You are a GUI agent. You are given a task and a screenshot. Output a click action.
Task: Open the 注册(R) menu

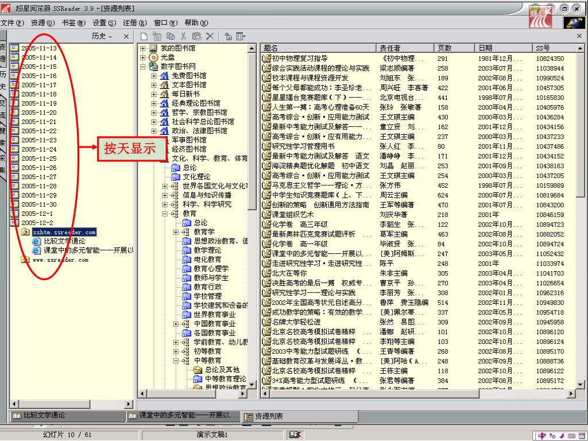(135, 23)
